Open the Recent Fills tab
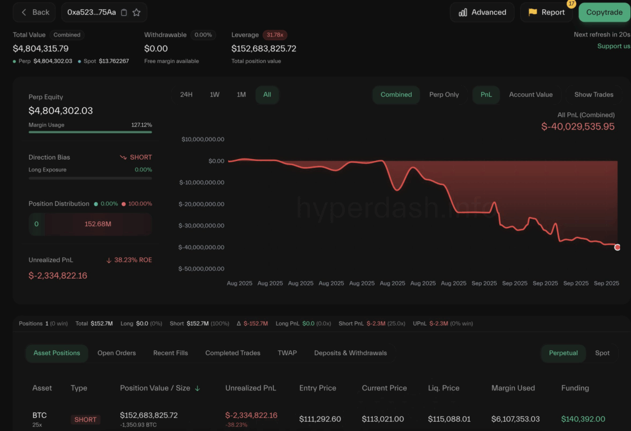631x431 pixels. 170,353
